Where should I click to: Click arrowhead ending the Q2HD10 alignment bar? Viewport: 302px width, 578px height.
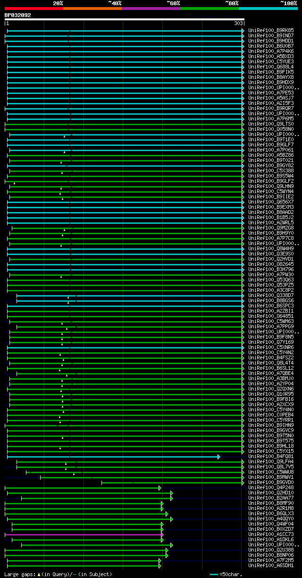172,493
